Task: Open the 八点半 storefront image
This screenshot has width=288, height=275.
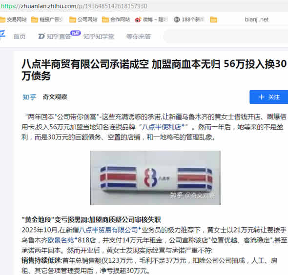Action: click(x=155, y=177)
